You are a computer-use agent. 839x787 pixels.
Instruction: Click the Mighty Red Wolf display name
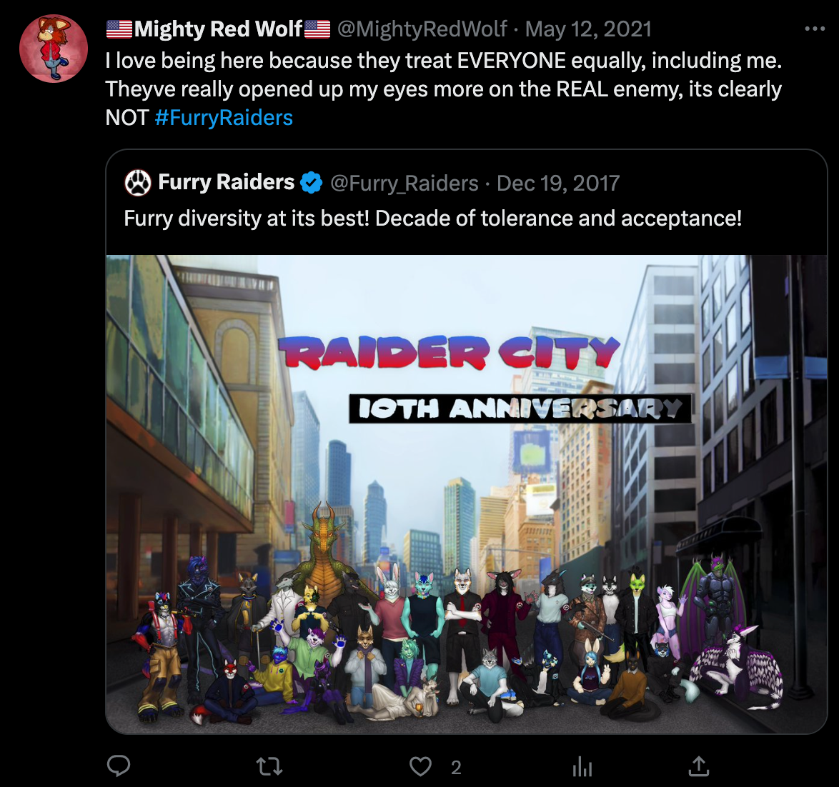pyautogui.click(x=218, y=29)
